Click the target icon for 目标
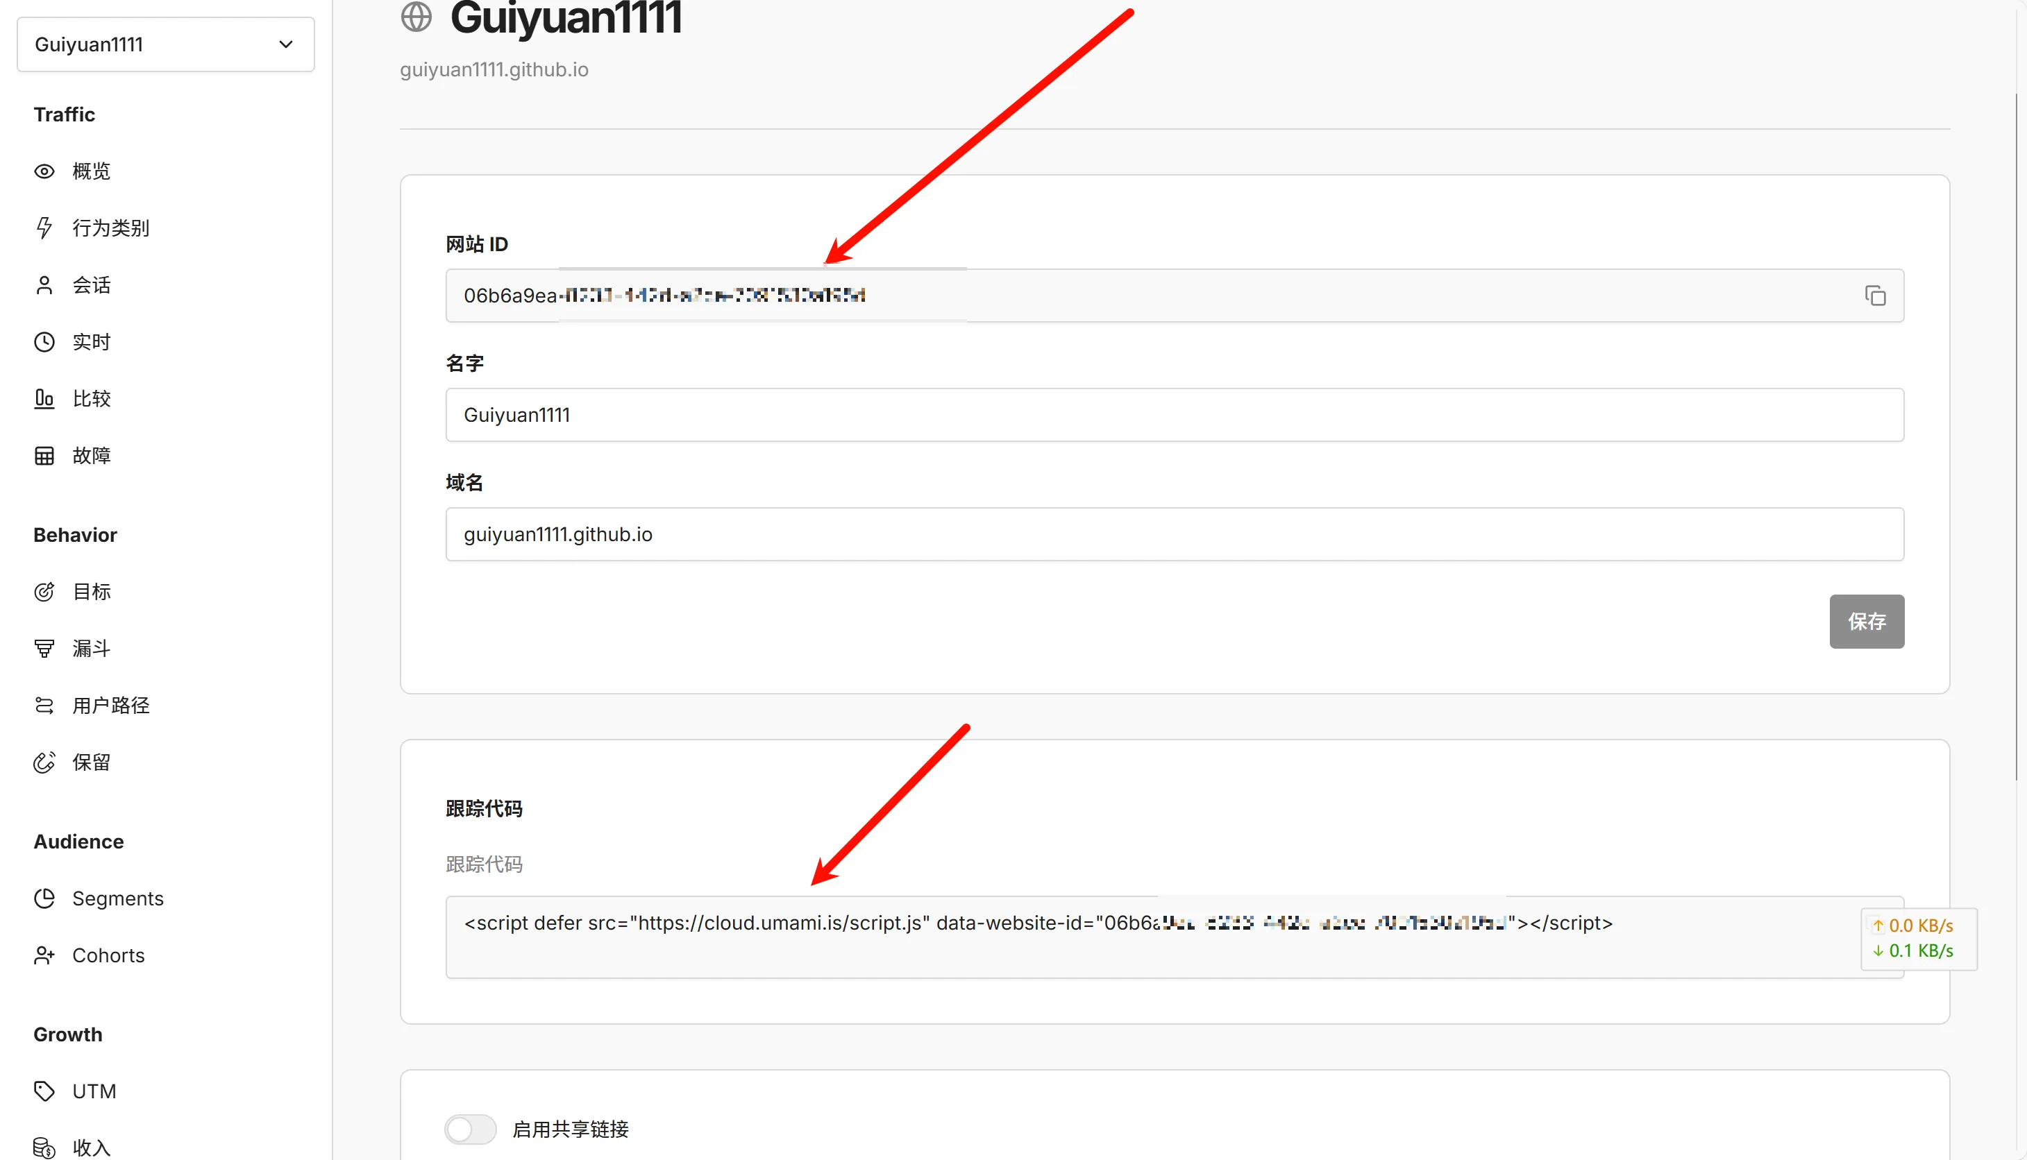Screen dimensions: 2027x1160 [44, 592]
